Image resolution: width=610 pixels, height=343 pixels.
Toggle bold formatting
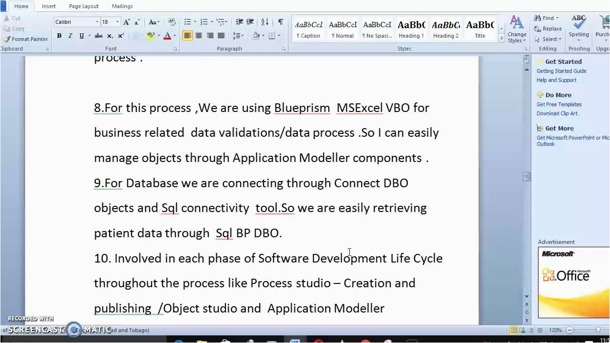click(x=59, y=36)
